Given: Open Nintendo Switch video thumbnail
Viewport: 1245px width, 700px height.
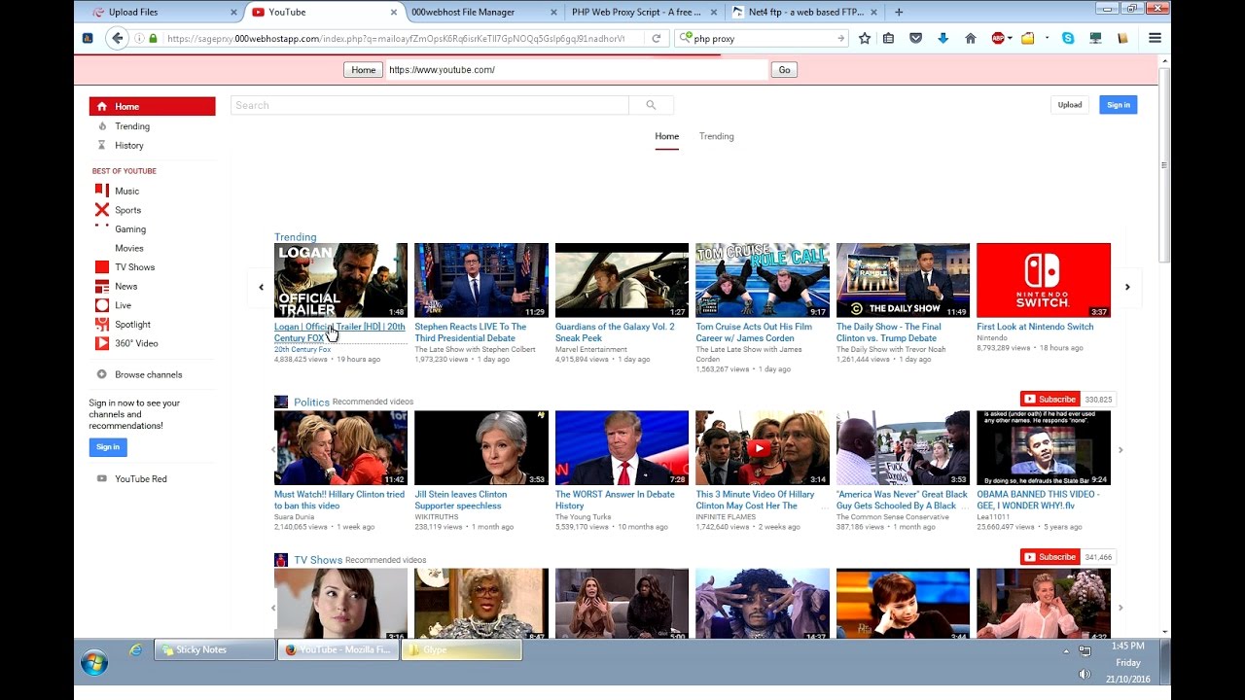Looking at the screenshot, I should [1044, 280].
